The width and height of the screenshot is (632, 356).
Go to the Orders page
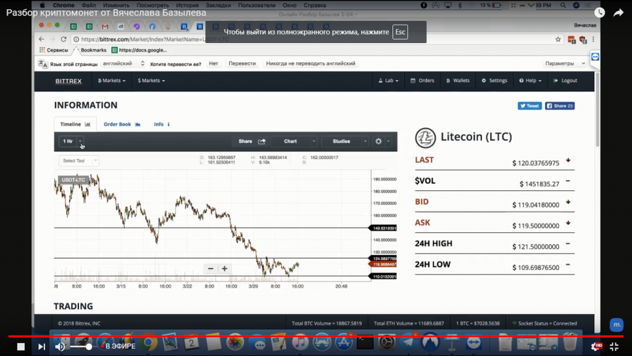point(422,81)
